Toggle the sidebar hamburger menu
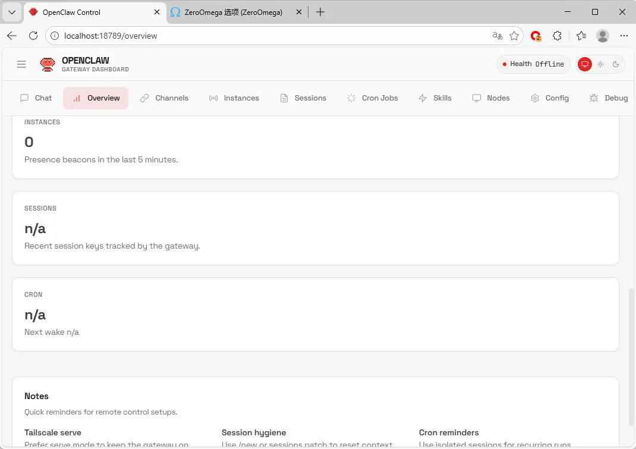The width and height of the screenshot is (636, 449). pyautogui.click(x=21, y=64)
